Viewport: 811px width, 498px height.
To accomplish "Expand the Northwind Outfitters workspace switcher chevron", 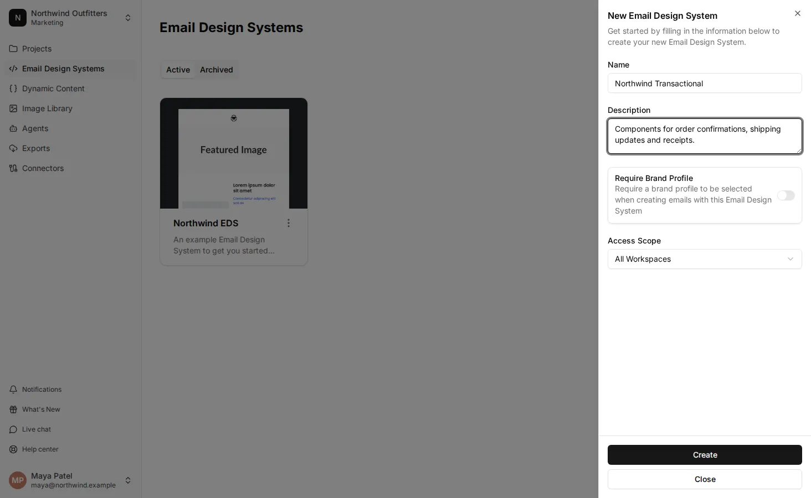I will coord(128,18).
